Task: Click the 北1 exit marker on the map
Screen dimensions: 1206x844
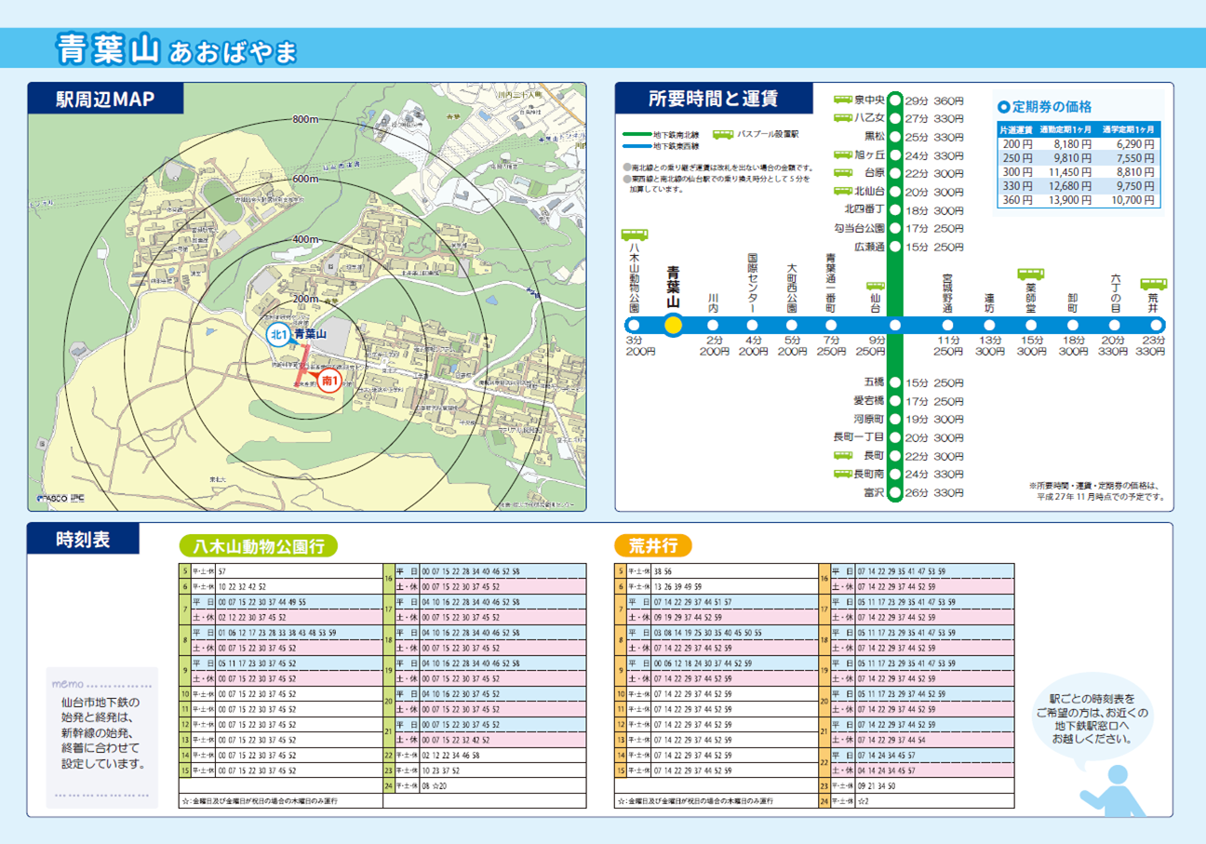Action: [x=278, y=335]
